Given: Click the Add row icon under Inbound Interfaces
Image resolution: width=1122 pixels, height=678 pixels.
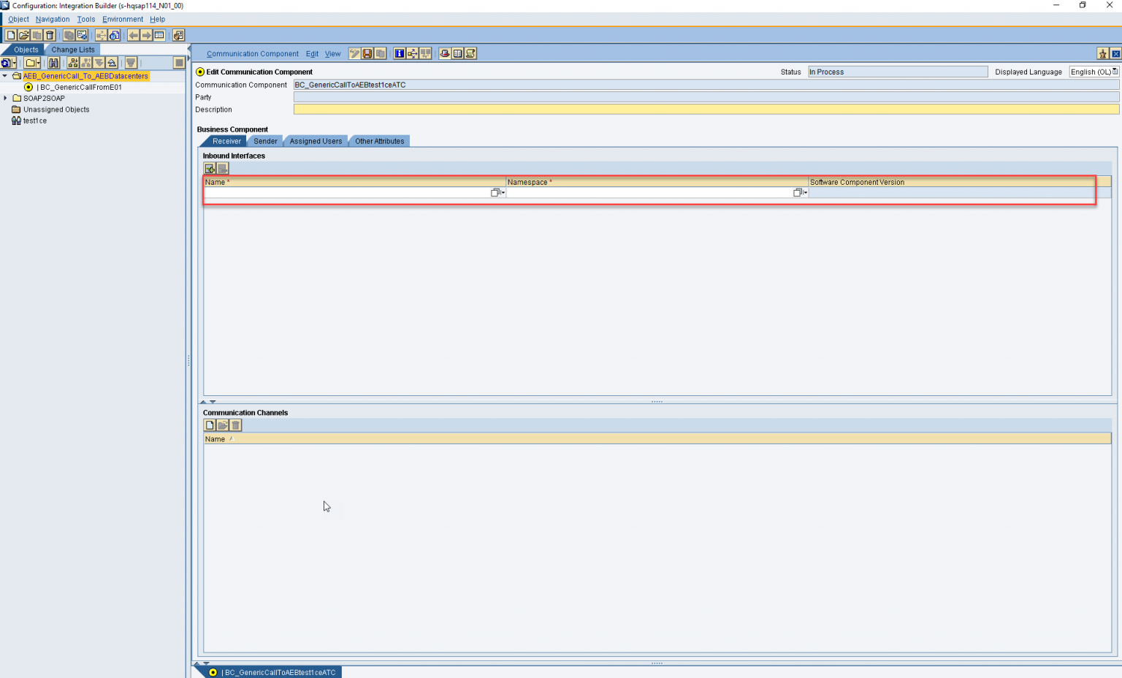Looking at the screenshot, I should point(210,168).
